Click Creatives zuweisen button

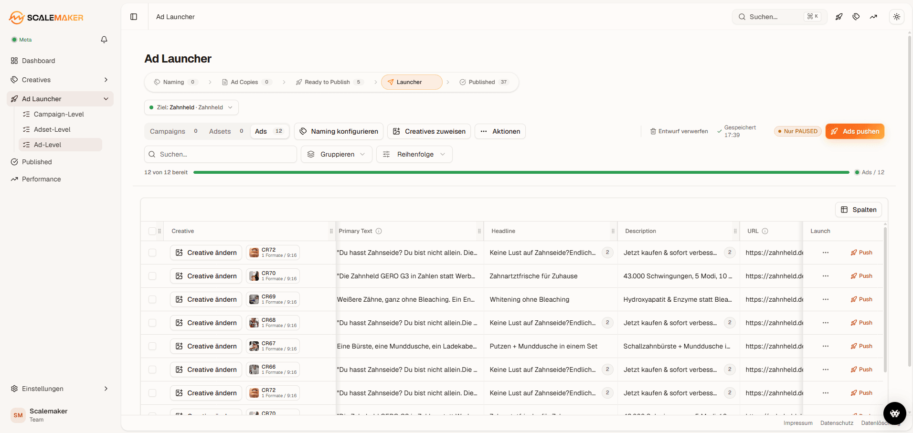429,131
